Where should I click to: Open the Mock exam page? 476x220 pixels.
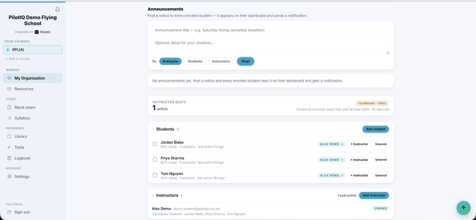pyautogui.click(x=33, y=107)
